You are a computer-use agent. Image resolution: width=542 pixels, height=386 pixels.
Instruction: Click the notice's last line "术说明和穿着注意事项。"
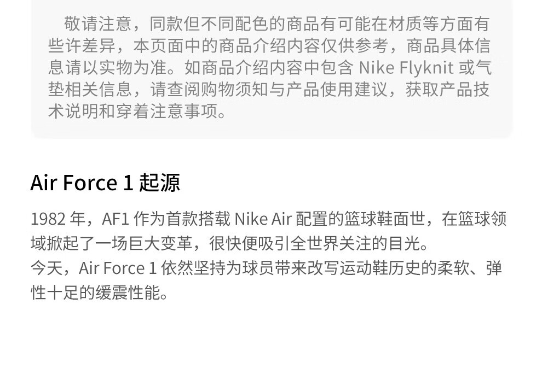pos(137,111)
